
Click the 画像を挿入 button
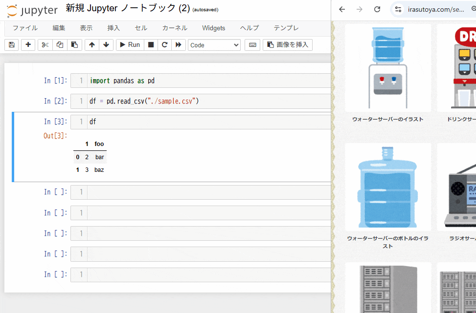pyautogui.click(x=287, y=44)
